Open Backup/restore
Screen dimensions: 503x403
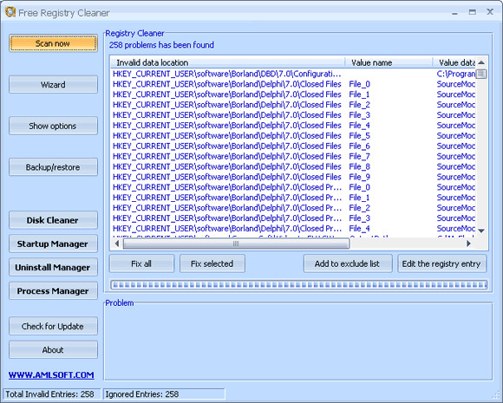[x=53, y=167]
